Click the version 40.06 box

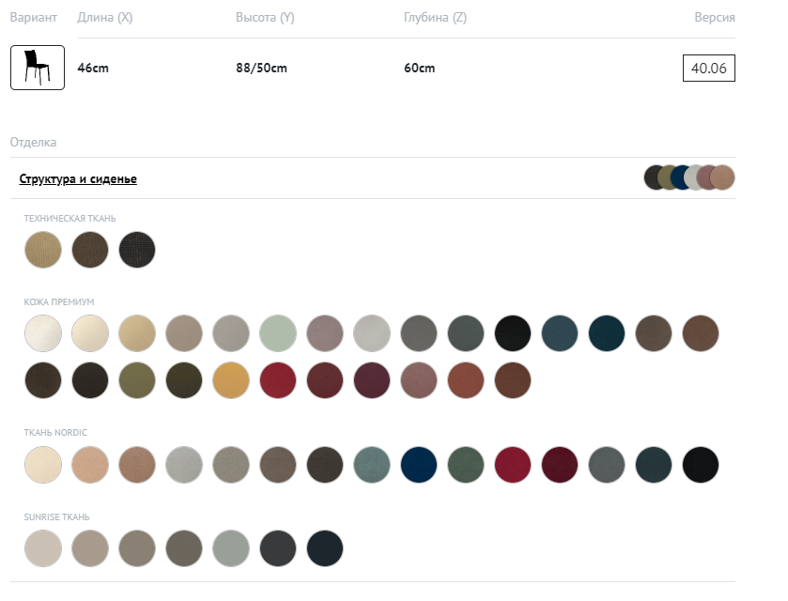coord(708,69)
